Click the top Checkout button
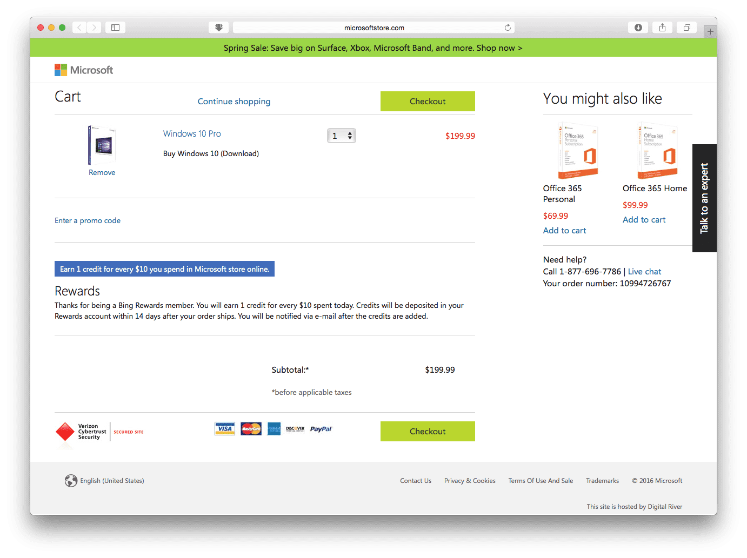This screenshot has width=747, height=558. click(428, 102)
